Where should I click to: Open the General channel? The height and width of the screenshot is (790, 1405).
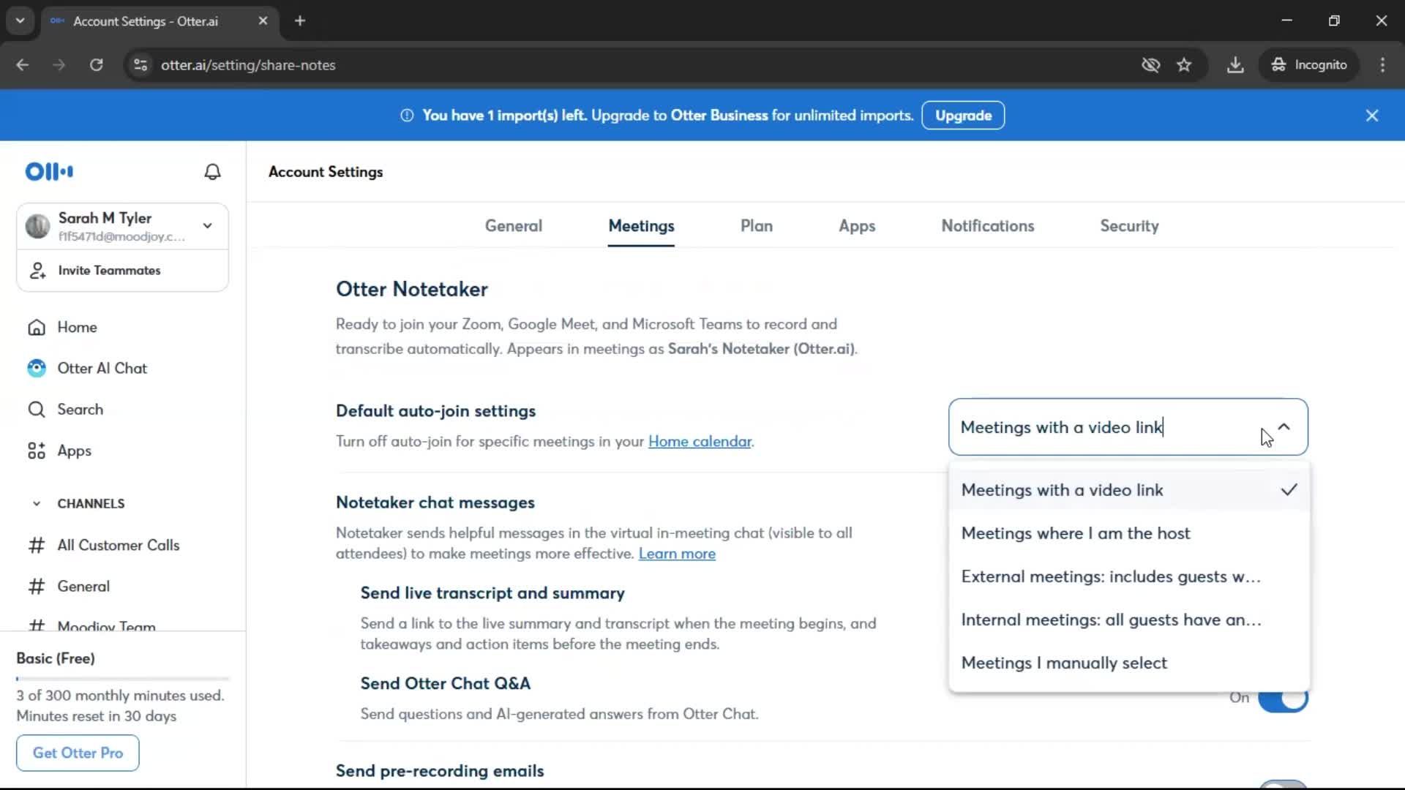[x=83, y=586]
